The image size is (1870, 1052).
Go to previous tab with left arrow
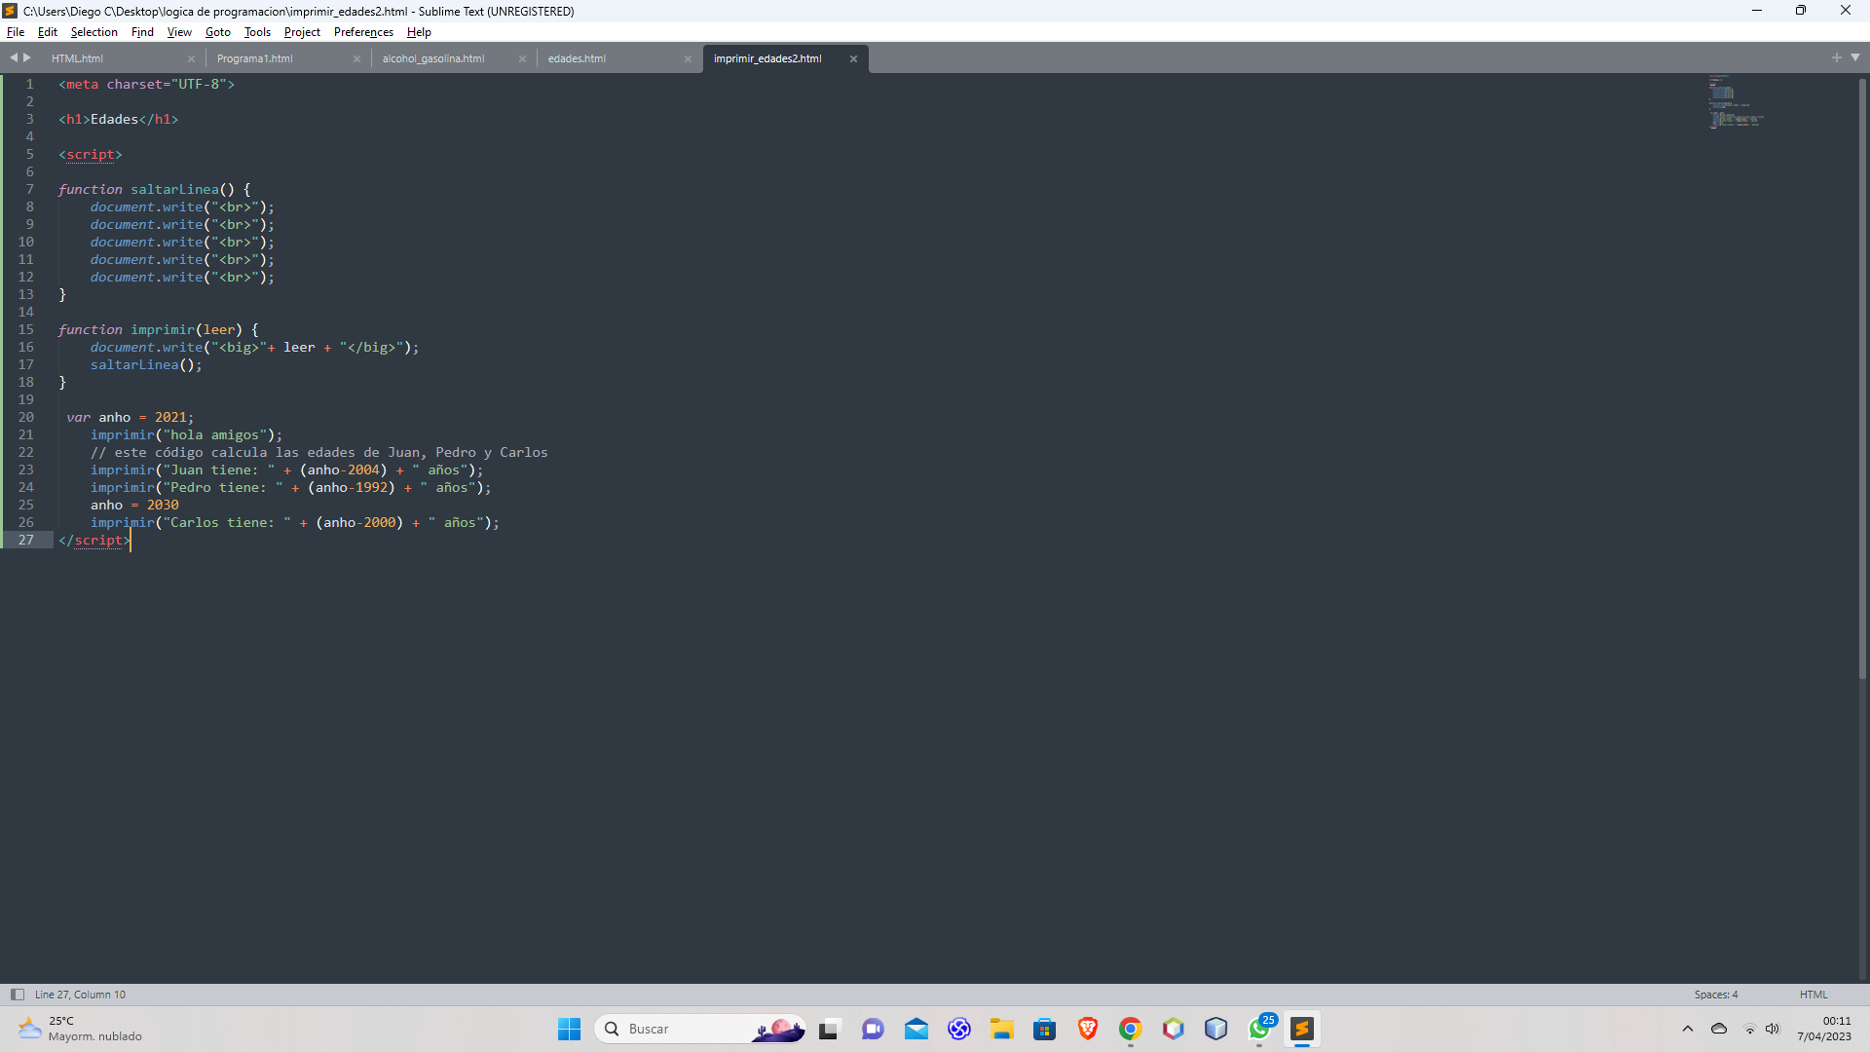(14, 57)
